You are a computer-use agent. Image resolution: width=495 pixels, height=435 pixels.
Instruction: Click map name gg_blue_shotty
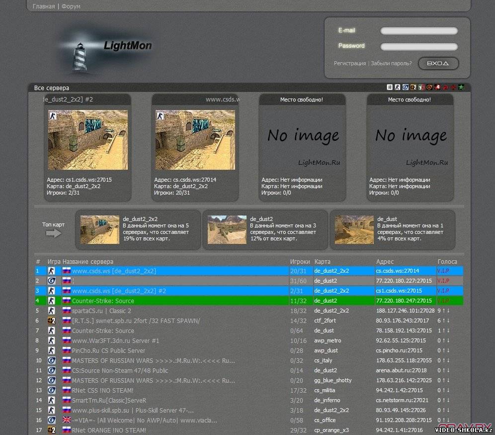[x=333, y=380]
